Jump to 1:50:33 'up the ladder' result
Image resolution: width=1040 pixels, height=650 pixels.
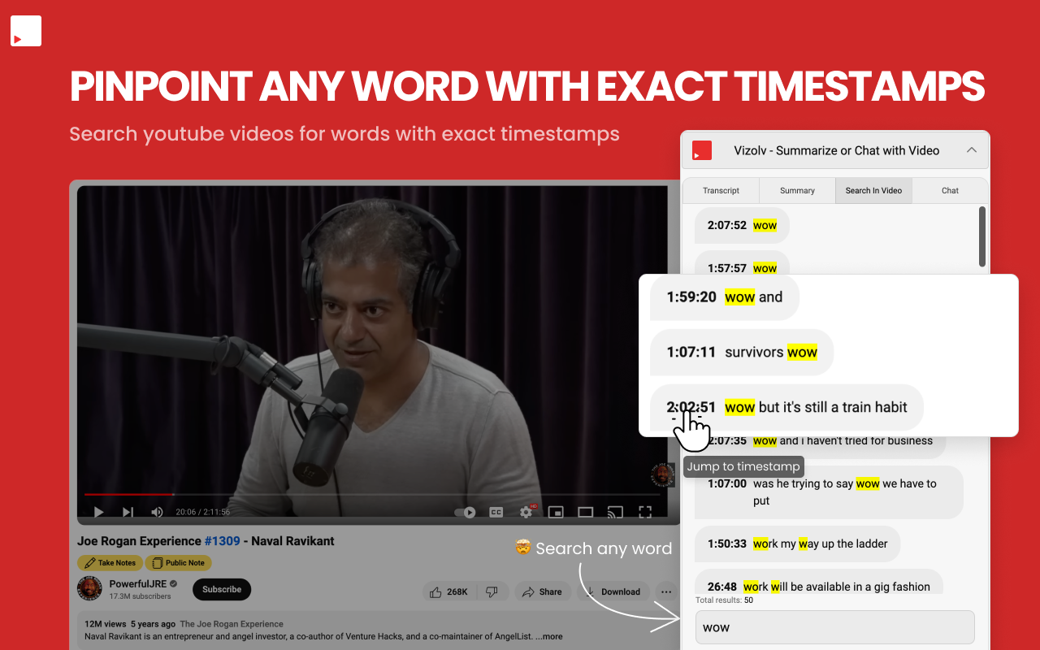pyautogui.click(x=797, y=544)
